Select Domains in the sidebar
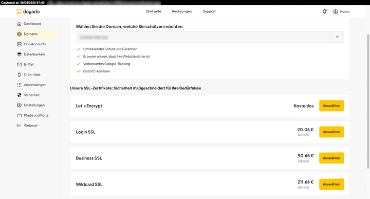This screenshot has height=199, width=370. (35, 34)
